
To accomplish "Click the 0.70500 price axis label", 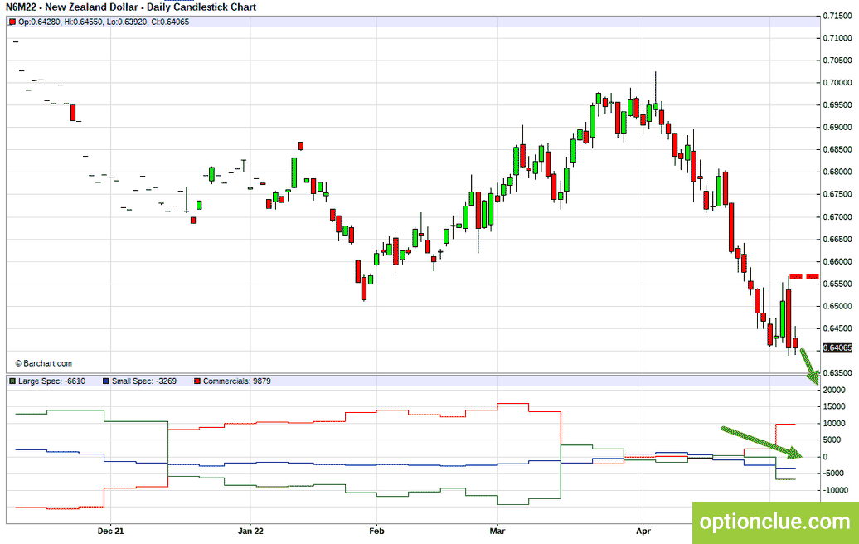I will [837, 61].
